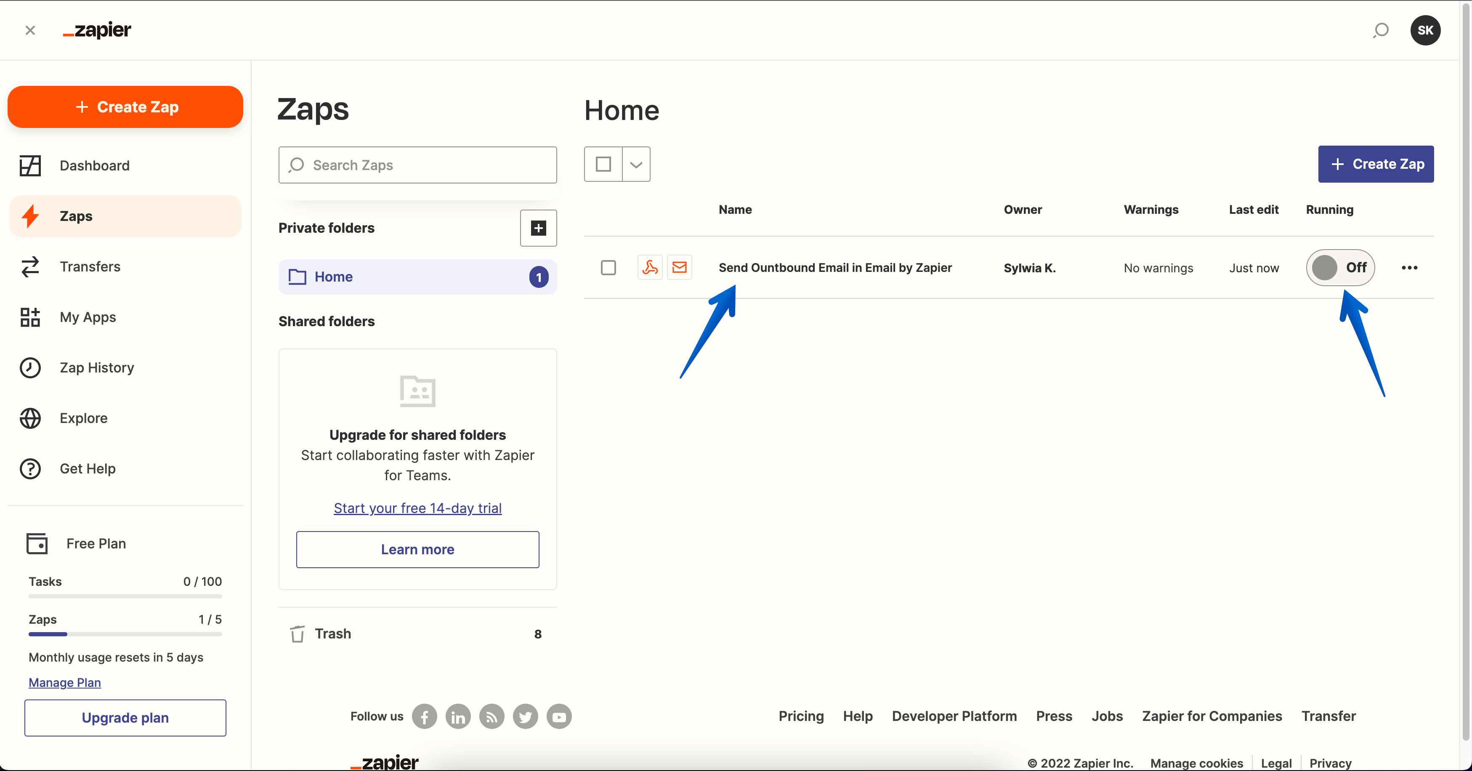Open Zapier Facebook page icon
Screen dimensions: 1472x771
[x=425, y=717]
